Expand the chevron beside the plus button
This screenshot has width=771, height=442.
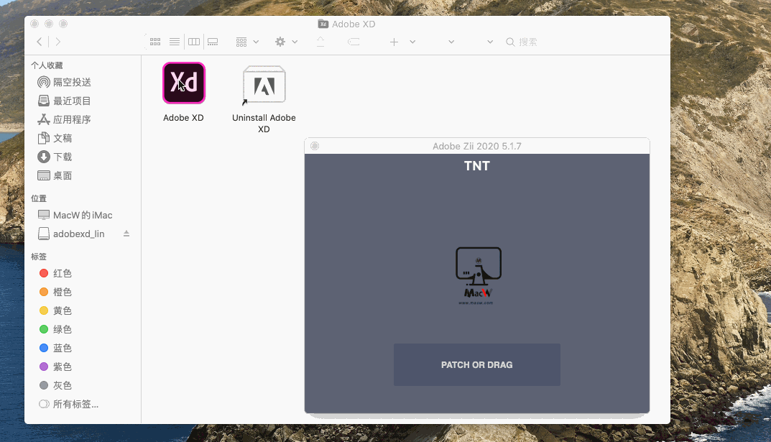click(x=412, y=42)
